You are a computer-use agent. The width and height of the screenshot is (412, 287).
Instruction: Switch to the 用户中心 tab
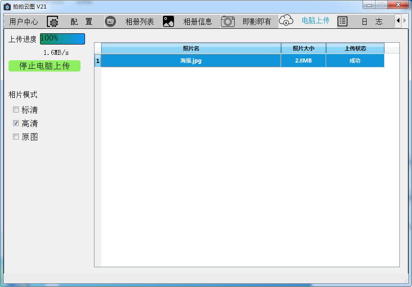click(23, 22)
